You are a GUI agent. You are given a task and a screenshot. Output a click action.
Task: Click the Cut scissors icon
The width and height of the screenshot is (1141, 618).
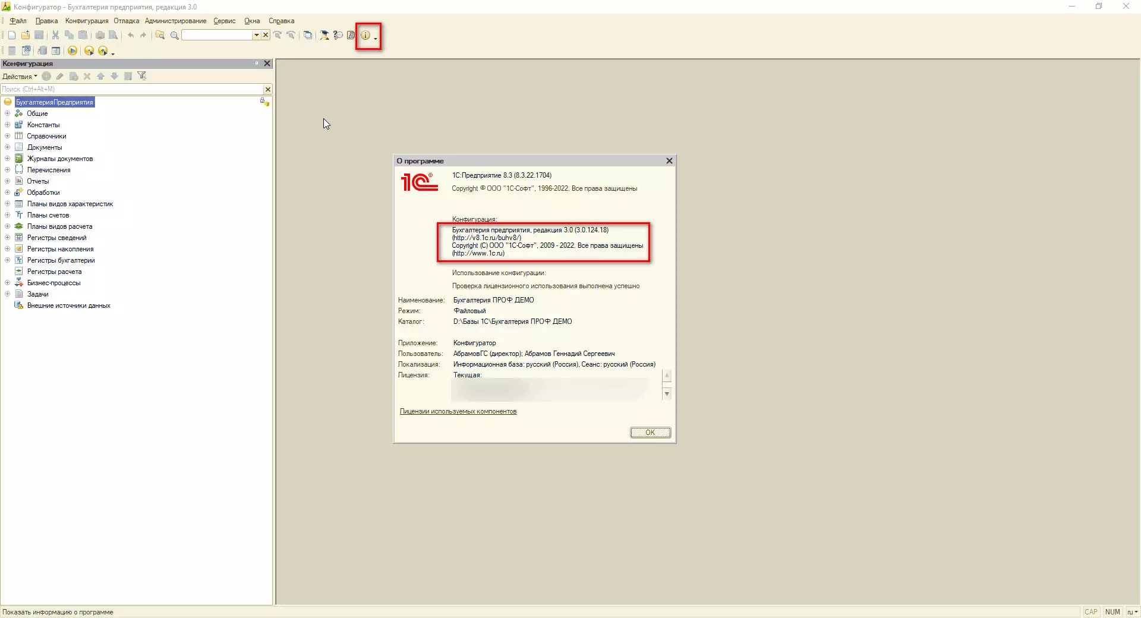point(55,35)
